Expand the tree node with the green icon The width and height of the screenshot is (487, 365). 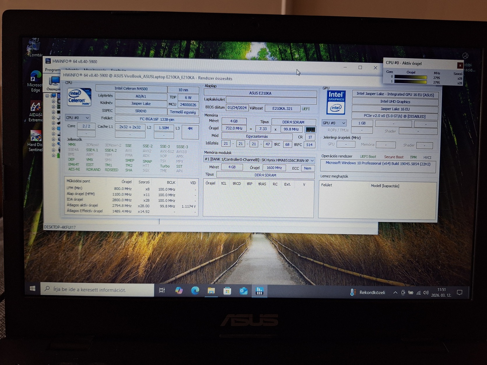54,156
